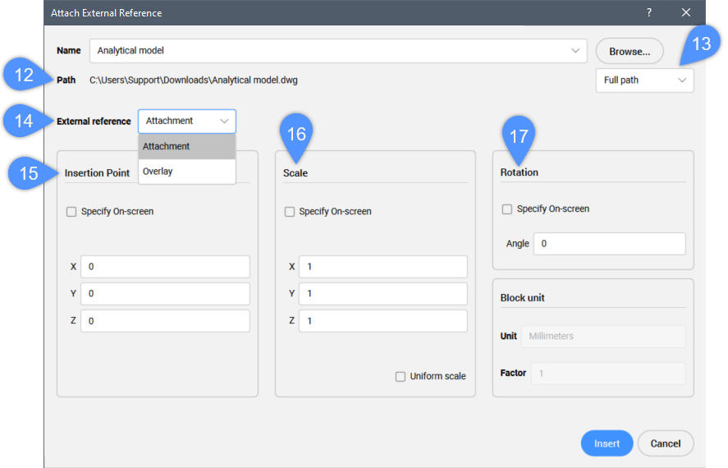Check the Uniform scale checkbox
This screenshot has height=468, width=728.
[x=401, y=377]
